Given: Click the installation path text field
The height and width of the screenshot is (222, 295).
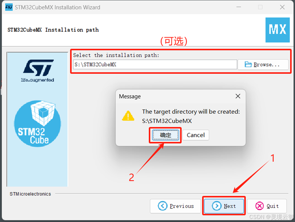Looking at the screenshot, I should pyautogui.click(x=155, y=65).
